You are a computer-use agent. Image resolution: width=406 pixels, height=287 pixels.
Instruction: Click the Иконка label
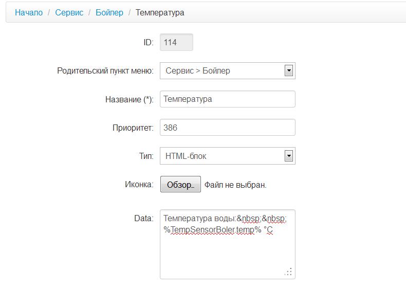pos(139,184)
